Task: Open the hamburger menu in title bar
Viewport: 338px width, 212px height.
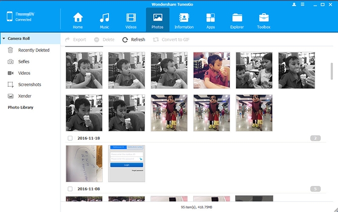Action: coord(303,5)
